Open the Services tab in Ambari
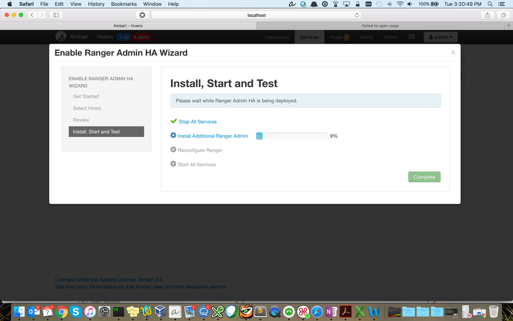The height and width of the screenshot is (321, 513). coord(309,37)
